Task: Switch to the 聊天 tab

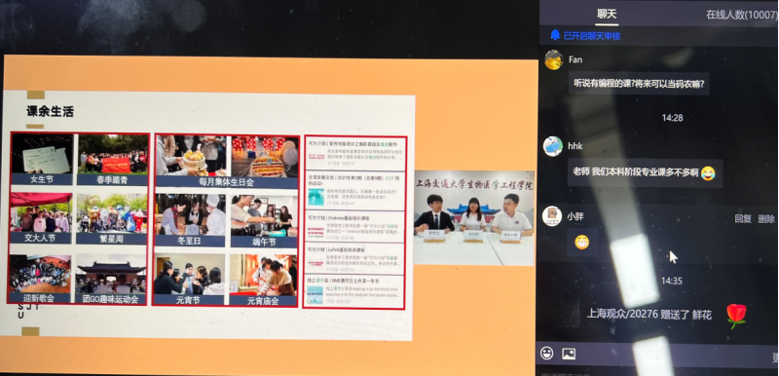Action: point(607,15)
